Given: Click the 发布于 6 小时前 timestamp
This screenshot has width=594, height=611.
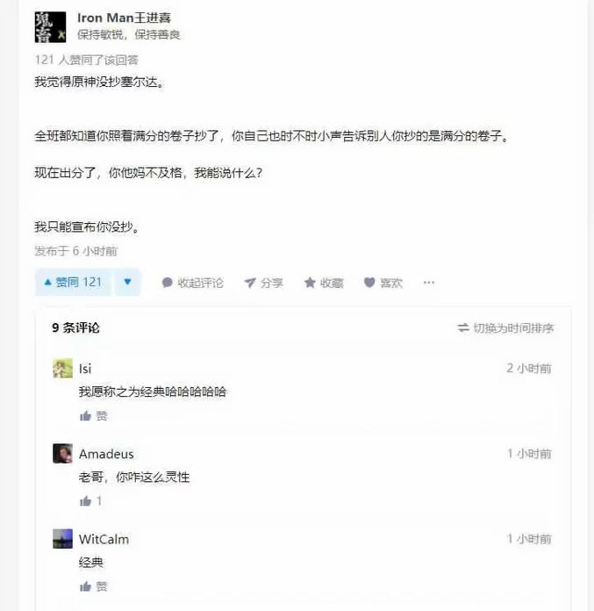Looking at the screenshot, I should (x=76, y=251).
